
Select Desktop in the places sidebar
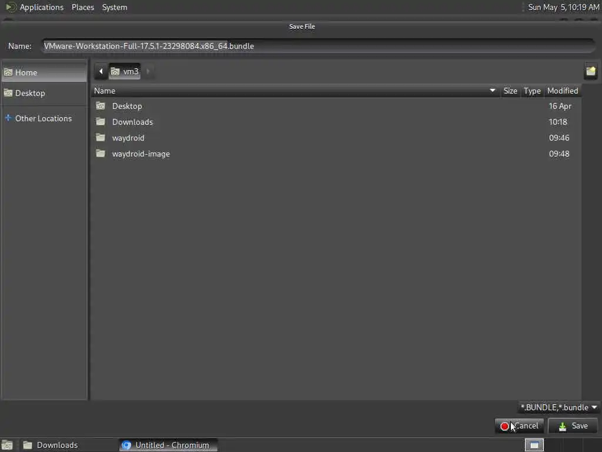44,93
